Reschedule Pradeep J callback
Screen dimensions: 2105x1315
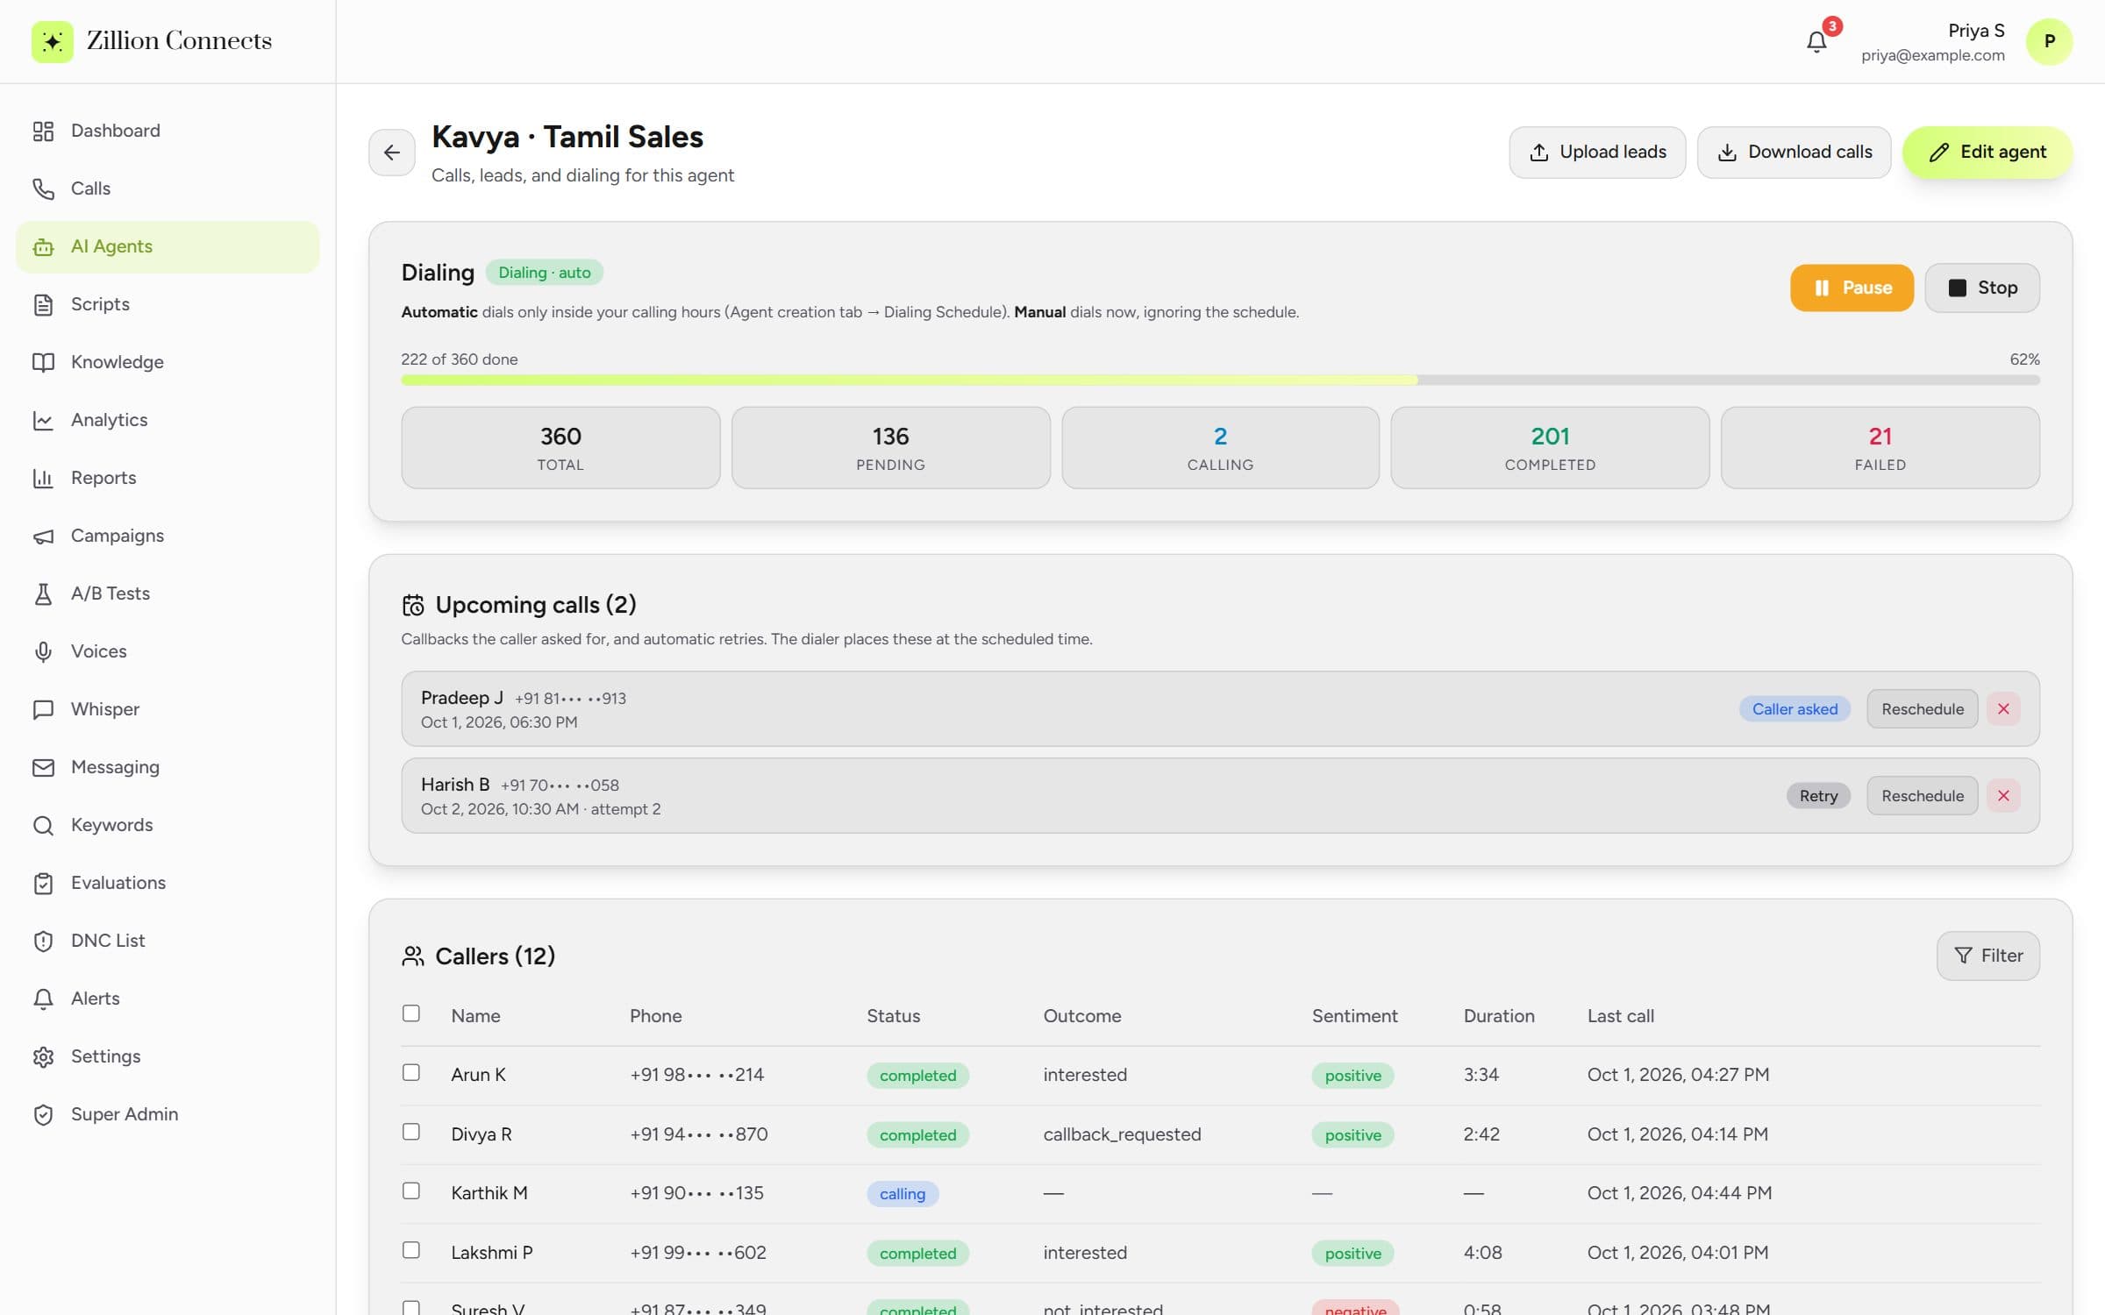point(1922,709)
